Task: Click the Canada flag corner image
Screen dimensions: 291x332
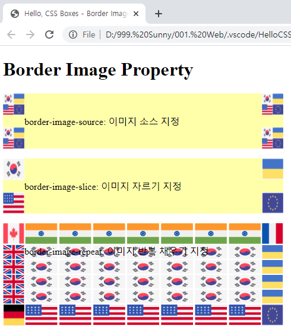Action: (x=14, y=234)
